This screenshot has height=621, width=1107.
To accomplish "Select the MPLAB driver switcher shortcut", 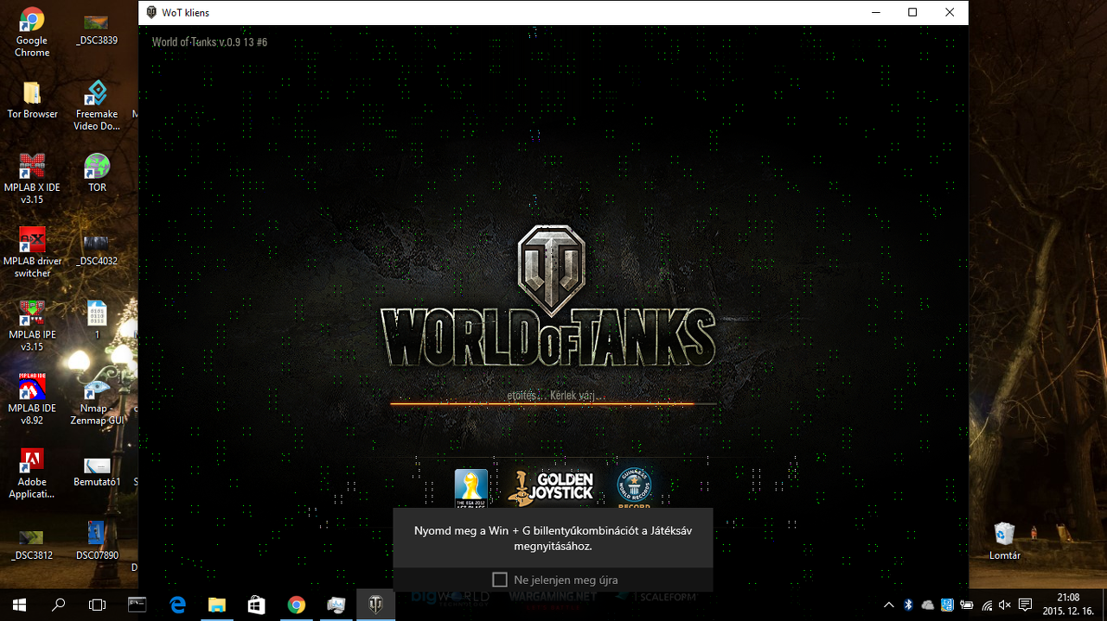I will coord(32,253).
